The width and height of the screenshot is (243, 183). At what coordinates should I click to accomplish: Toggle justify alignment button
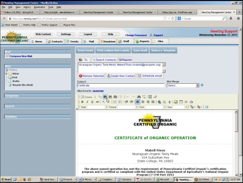(x=153, y=102)
